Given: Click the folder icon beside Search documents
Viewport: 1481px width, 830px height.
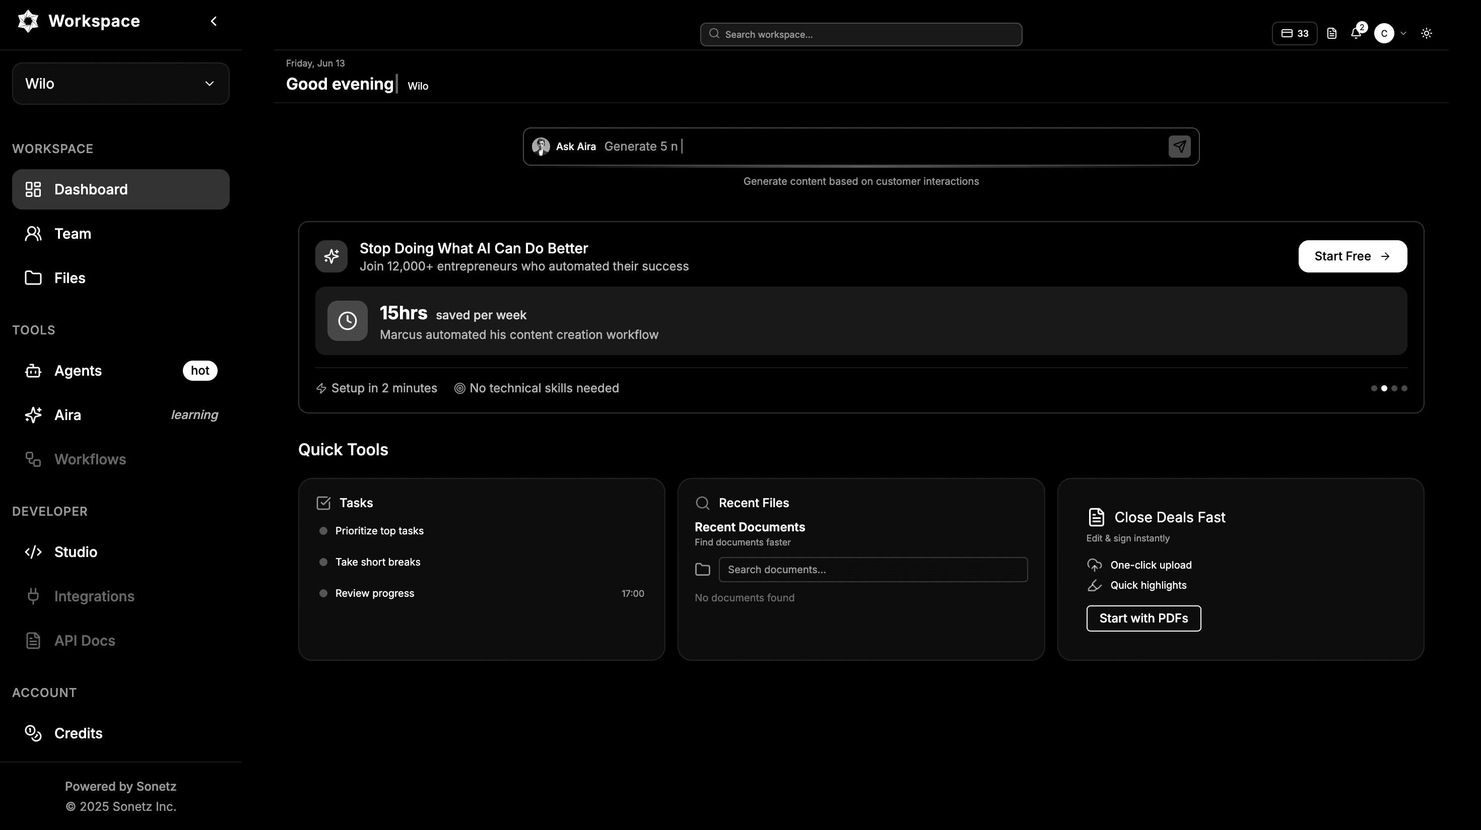Looking at the screenshot, I should pos(703,570).
